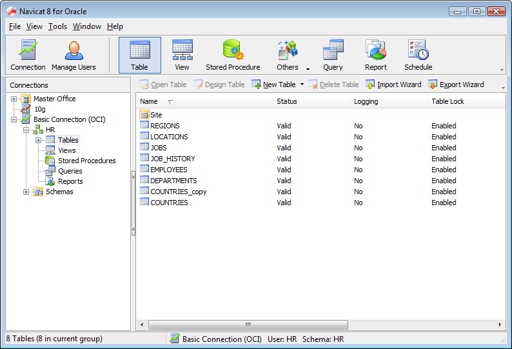Expand the Schemas tree node

(x=26, y=192)
